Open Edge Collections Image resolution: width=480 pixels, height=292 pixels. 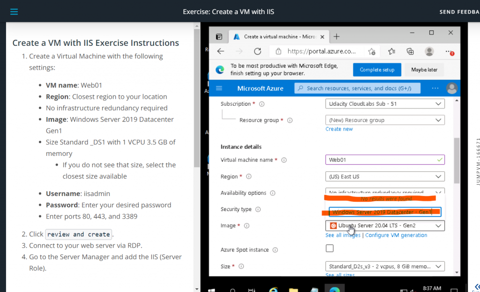tap(410, 51)
